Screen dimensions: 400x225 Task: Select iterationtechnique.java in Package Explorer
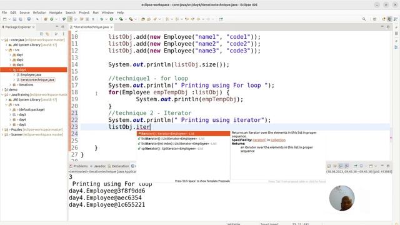[37, 80]
